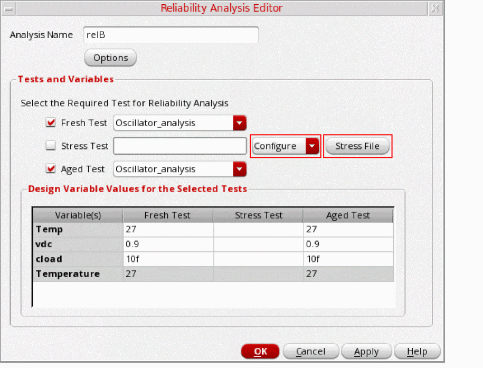
Task: Close the Reliability Analysis Editor window
Action: coord(434,8)
